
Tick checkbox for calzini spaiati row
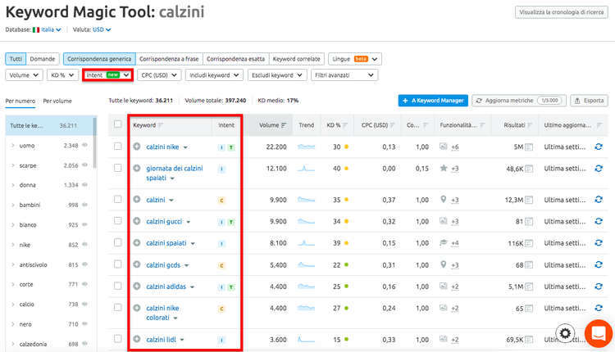click(117, 242)
